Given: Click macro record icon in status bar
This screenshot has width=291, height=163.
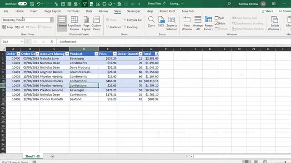Looking at the screenshot, I should point(35,162).
